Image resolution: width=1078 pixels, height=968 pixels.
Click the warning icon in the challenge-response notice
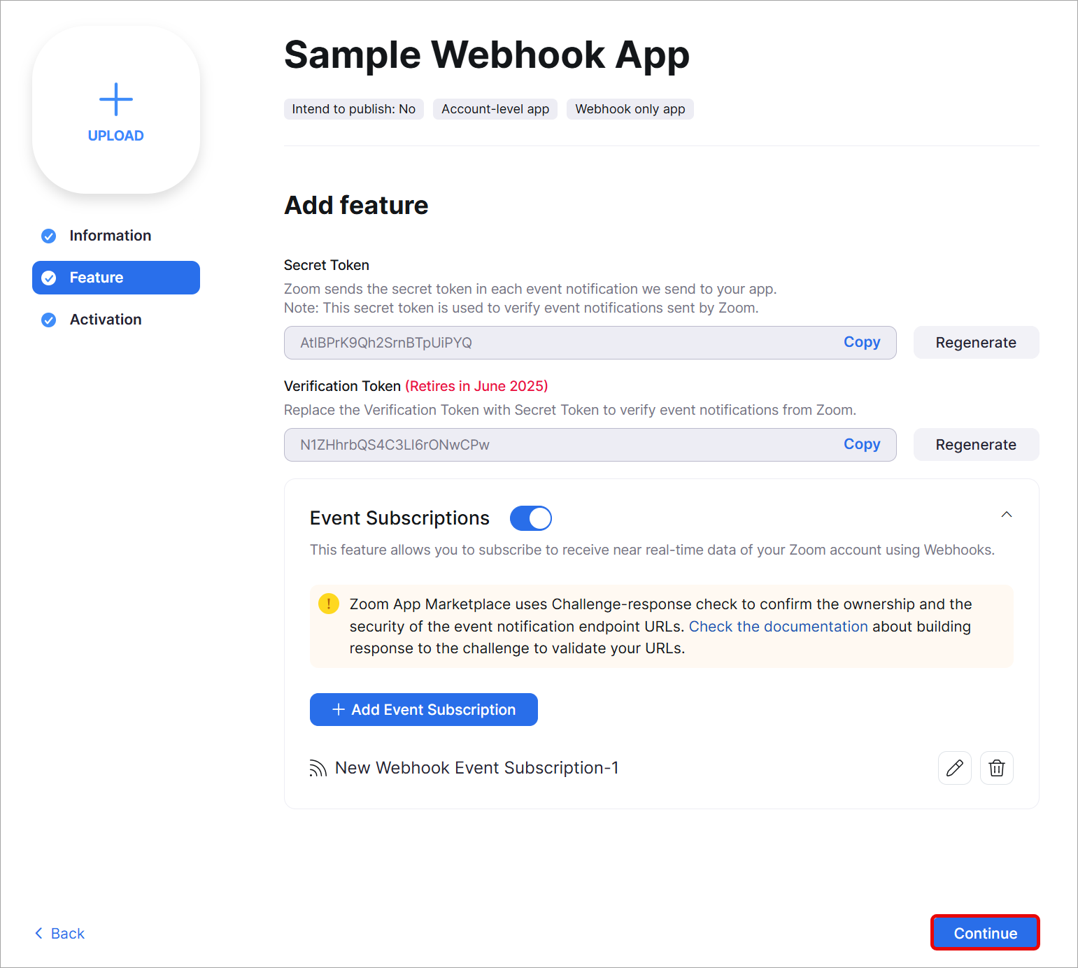click(329, 603)
